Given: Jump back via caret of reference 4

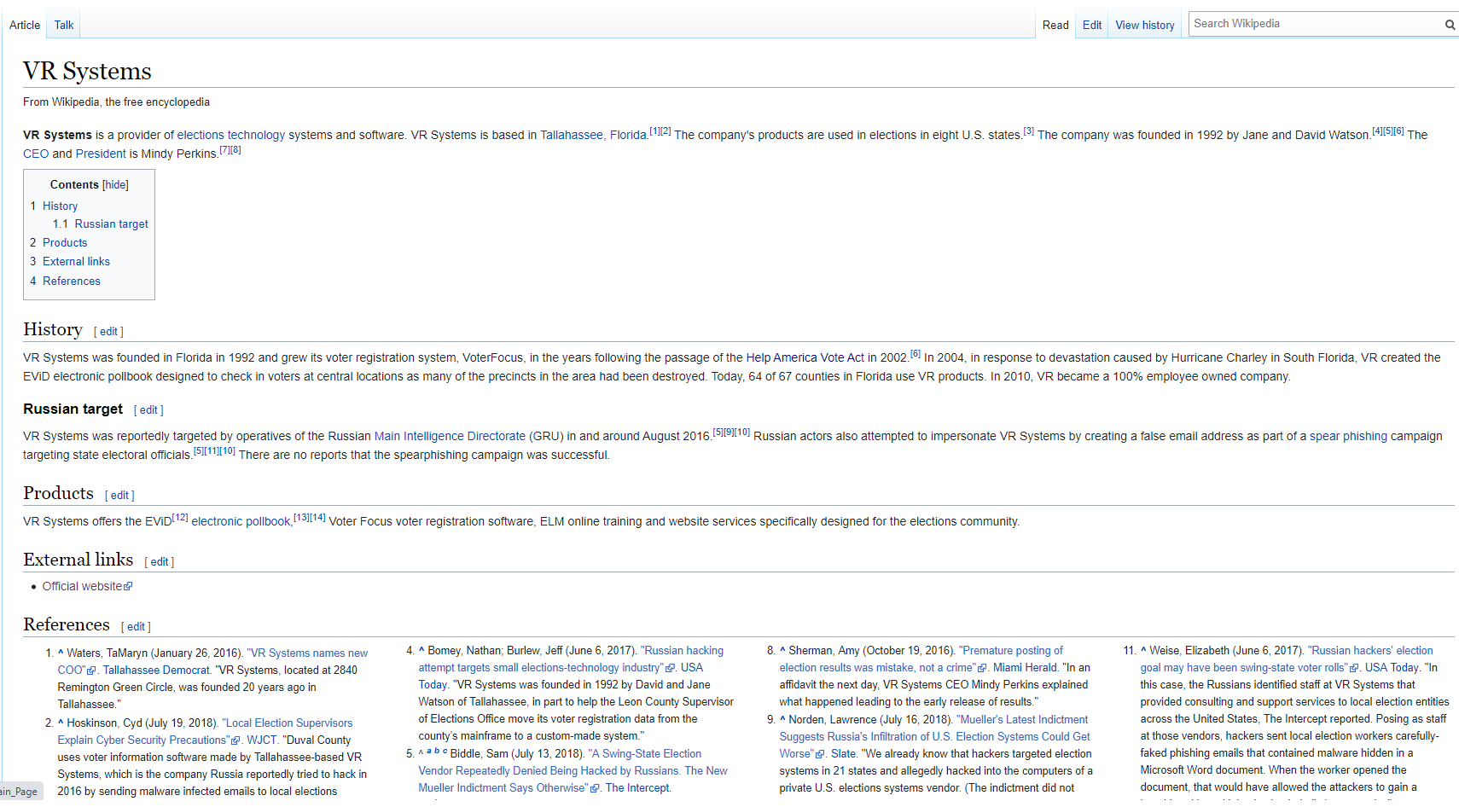Looking at the screenshot, I should tap(421, 650).
